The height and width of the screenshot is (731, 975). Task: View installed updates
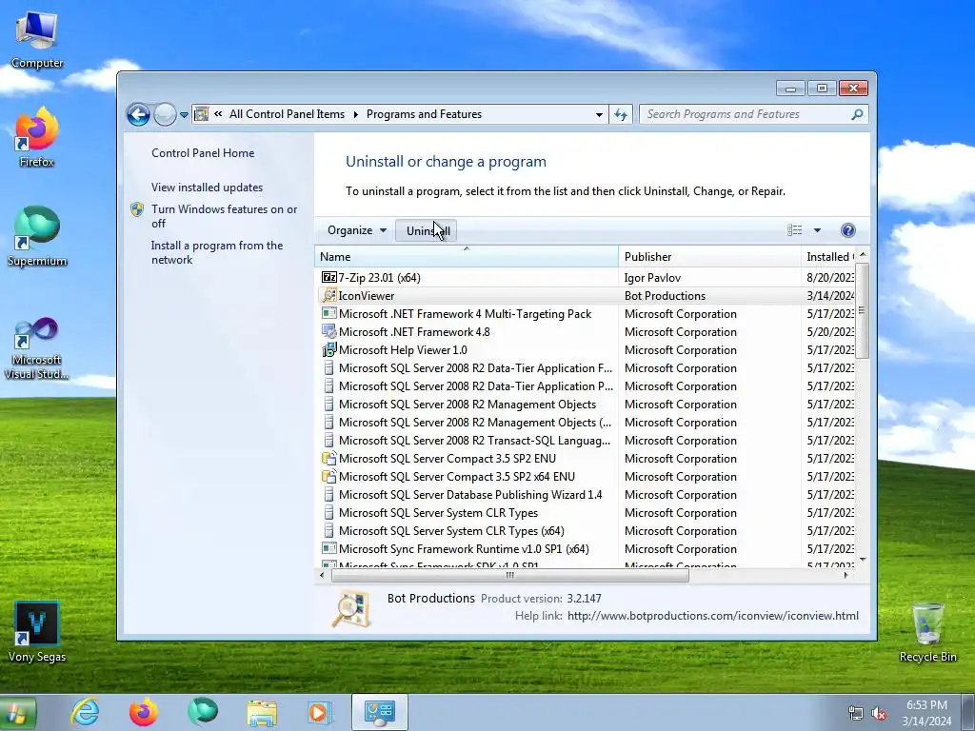pos(207,188)
